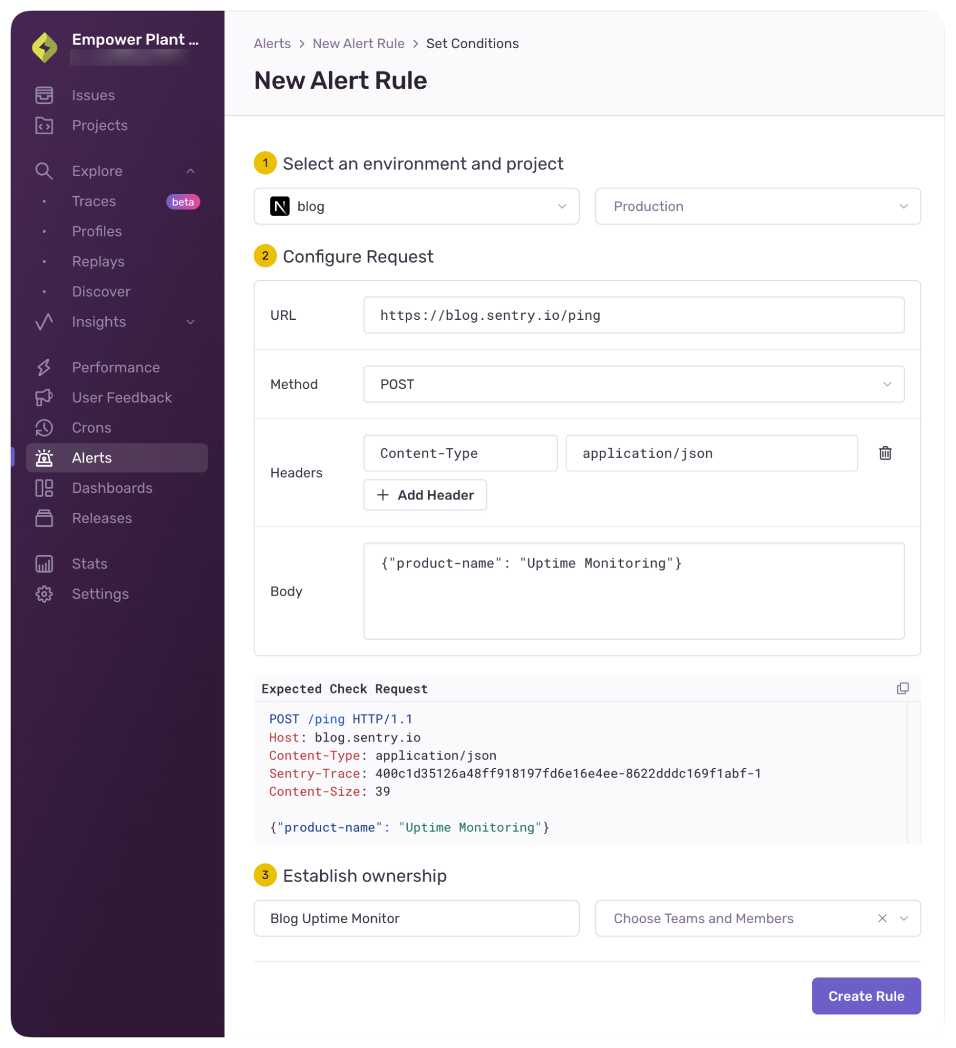Click the Explore magnifier icon
This screenshot has width=956, height=1048.
[44, 171]
